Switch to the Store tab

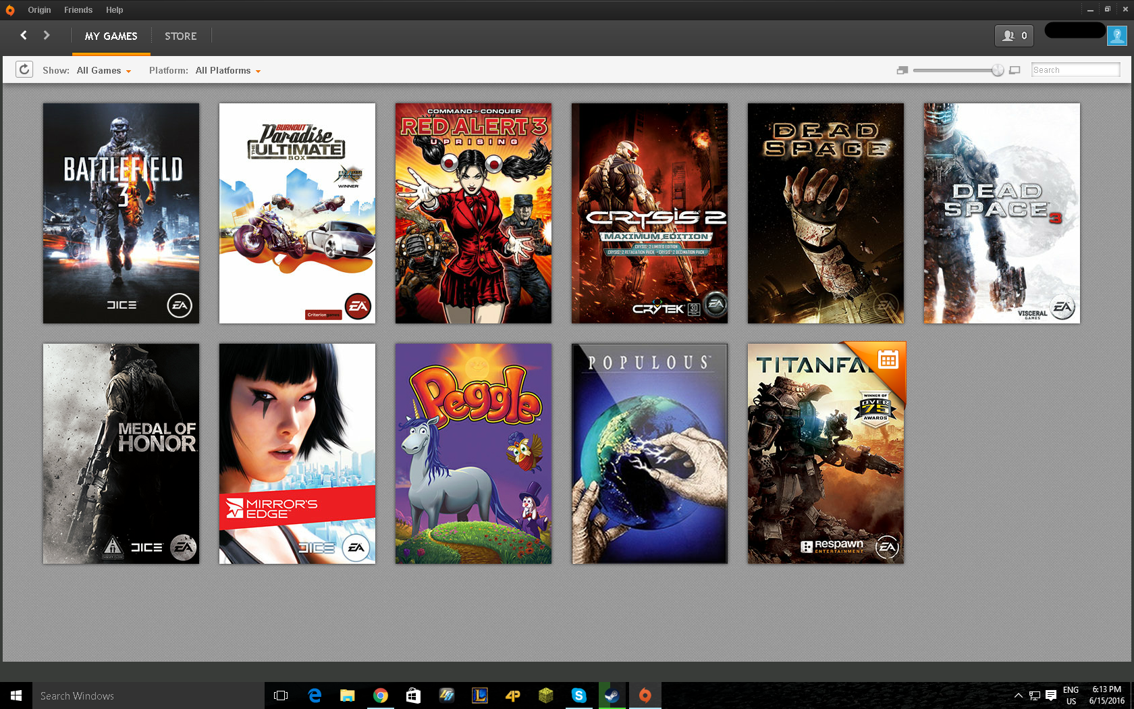coord(181,36)
